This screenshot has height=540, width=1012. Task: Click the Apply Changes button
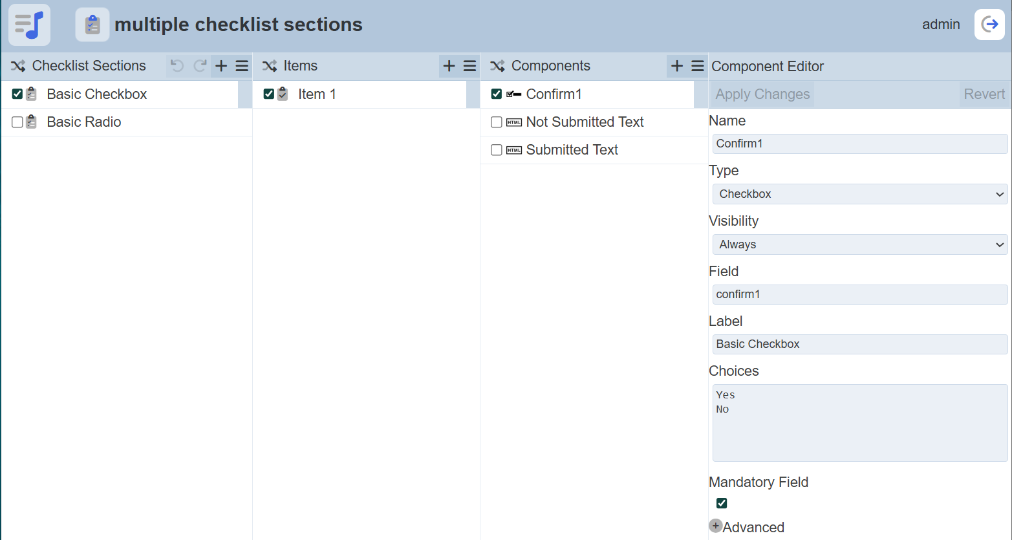(762, 94)
